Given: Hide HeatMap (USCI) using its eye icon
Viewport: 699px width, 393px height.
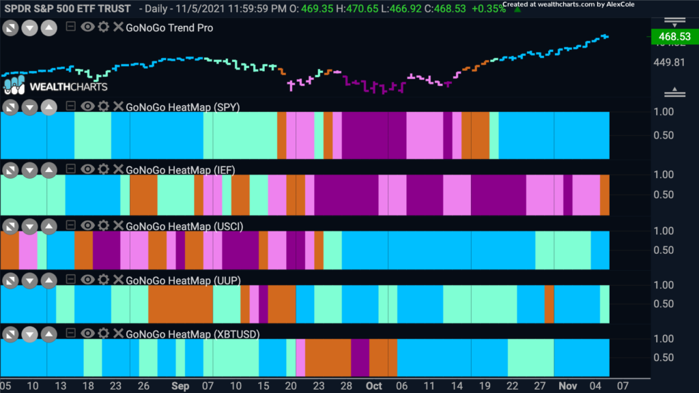Looking at the screenshot, I should coord(87,225).
